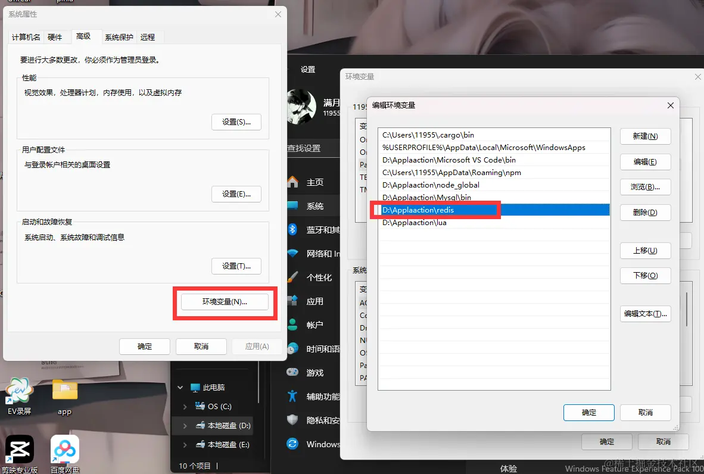Select the C:\Users\11955\.cargo\bin entry
Viewport: 704px width, 474px height.
pyautogui.click(x=494, y=135)
